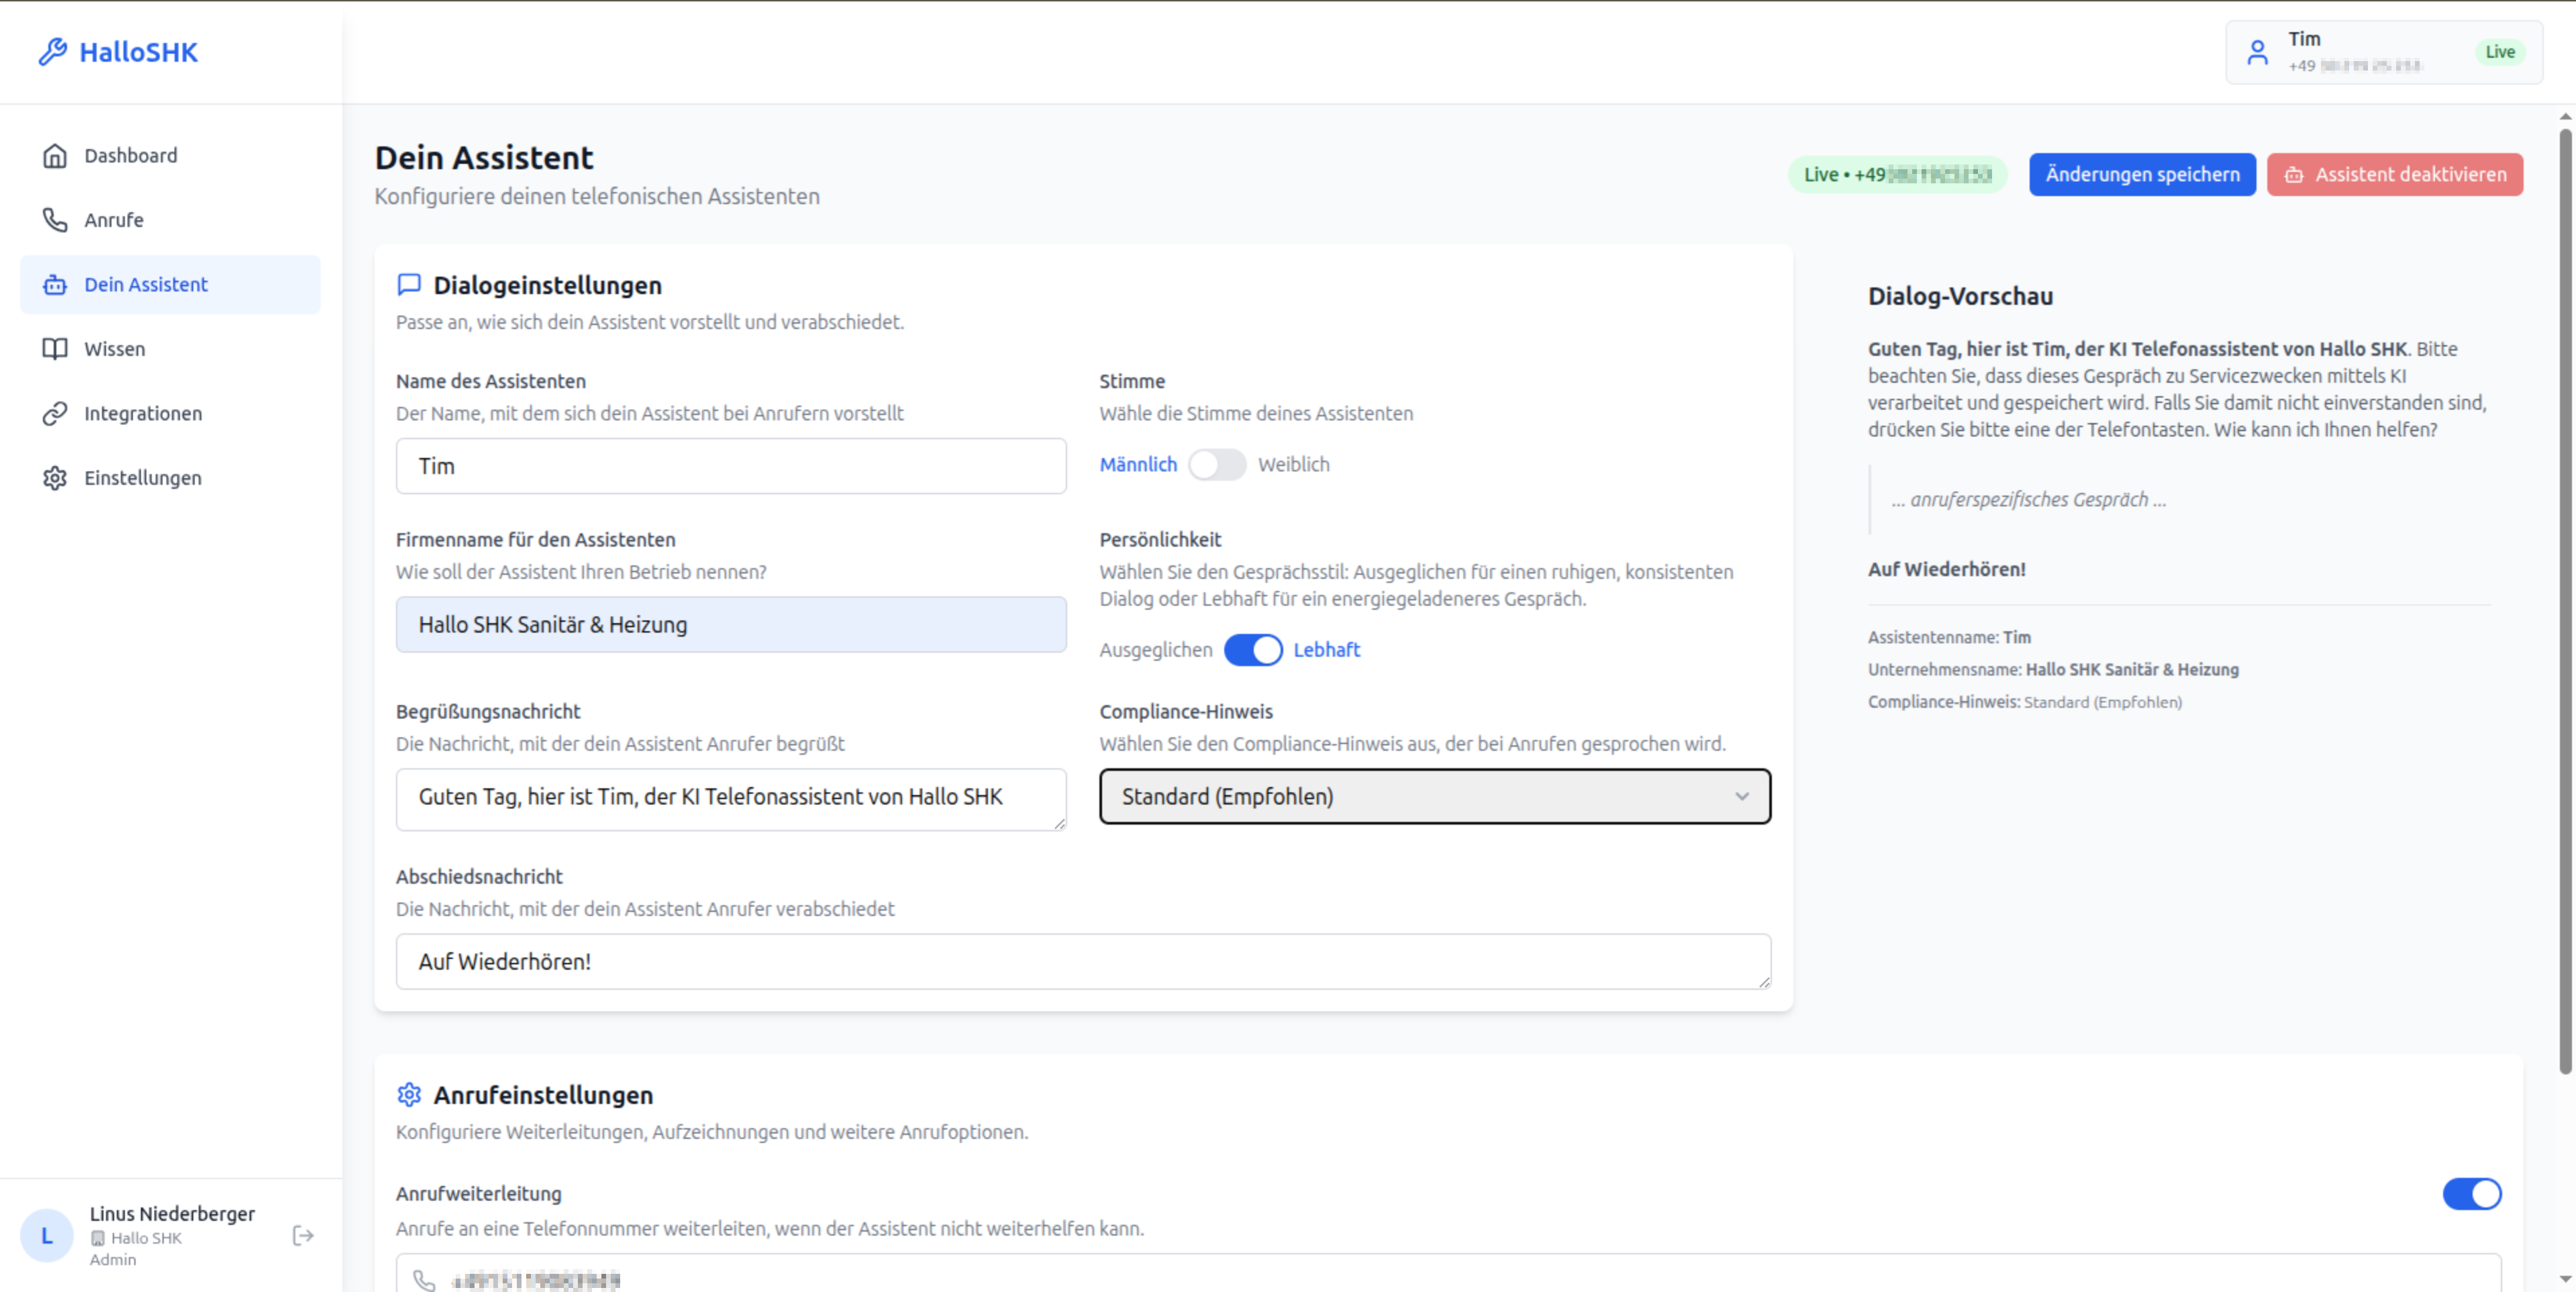Click the Anrufweiterleitung phone number field
Viewport: 2576px width, 1292px height.
pos(1448,1273)
